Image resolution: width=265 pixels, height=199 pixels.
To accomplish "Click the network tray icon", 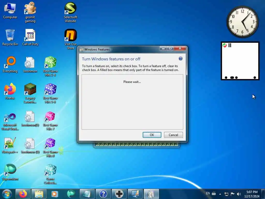I will coord(226,194).
